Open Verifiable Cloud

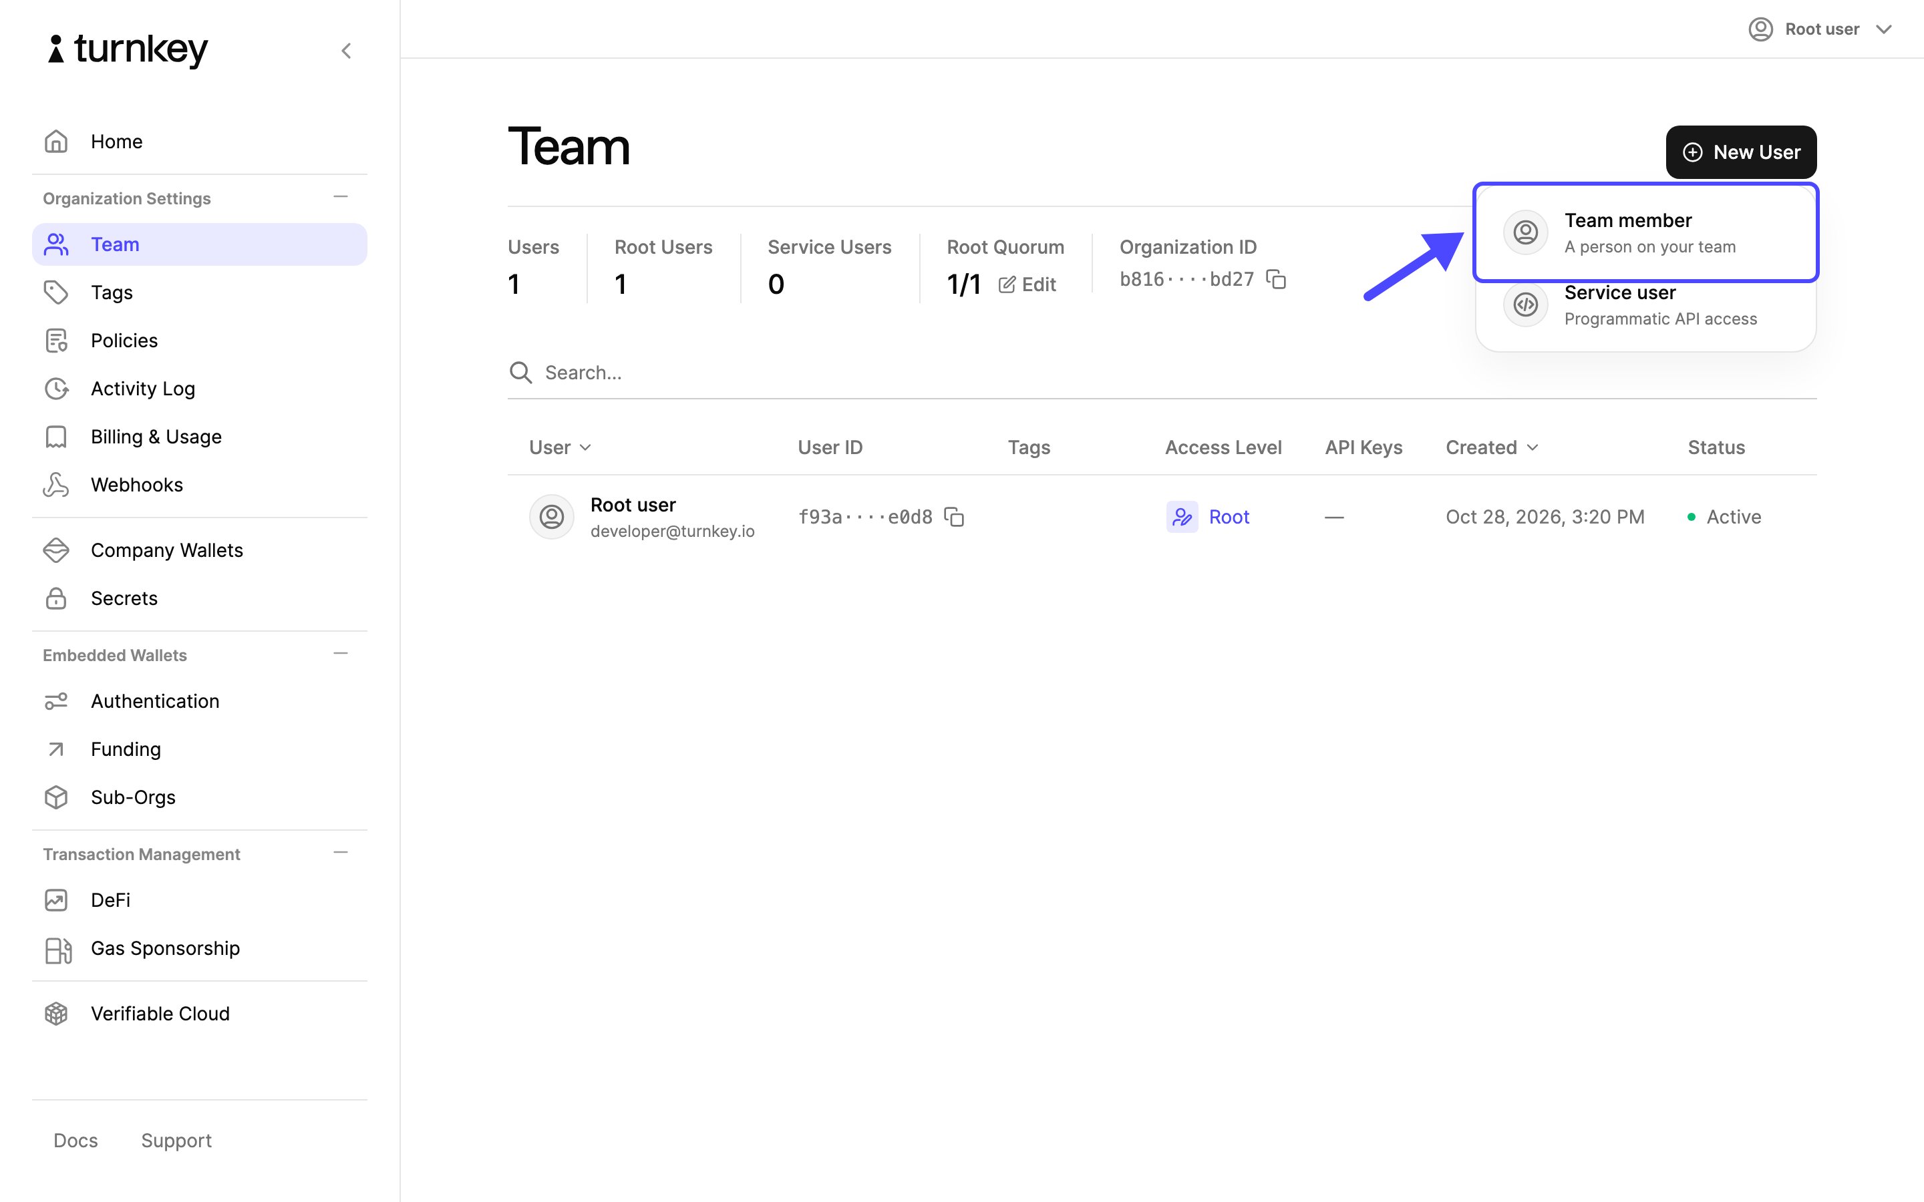(x=200, y=1014)
